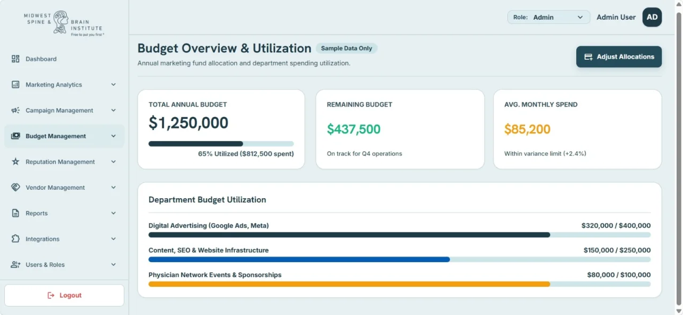Click Physician Network Events & Sponsorships label
683x315 pixels.
coord(215,275)
